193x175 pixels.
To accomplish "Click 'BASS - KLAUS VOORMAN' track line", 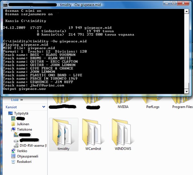I will [x=39, y=55].
